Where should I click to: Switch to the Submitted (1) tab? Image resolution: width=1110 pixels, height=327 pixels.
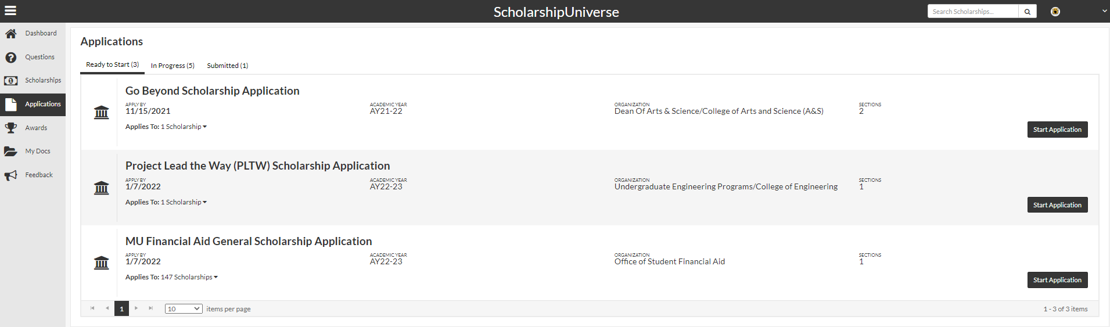point(227,66)
